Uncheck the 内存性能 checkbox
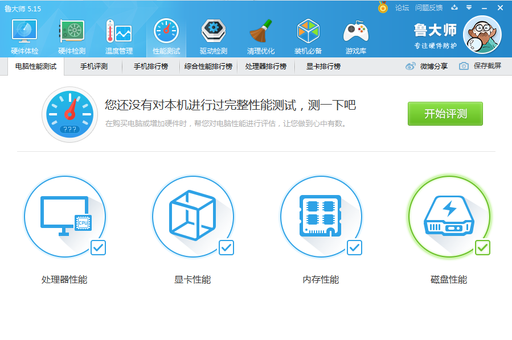 354,248
